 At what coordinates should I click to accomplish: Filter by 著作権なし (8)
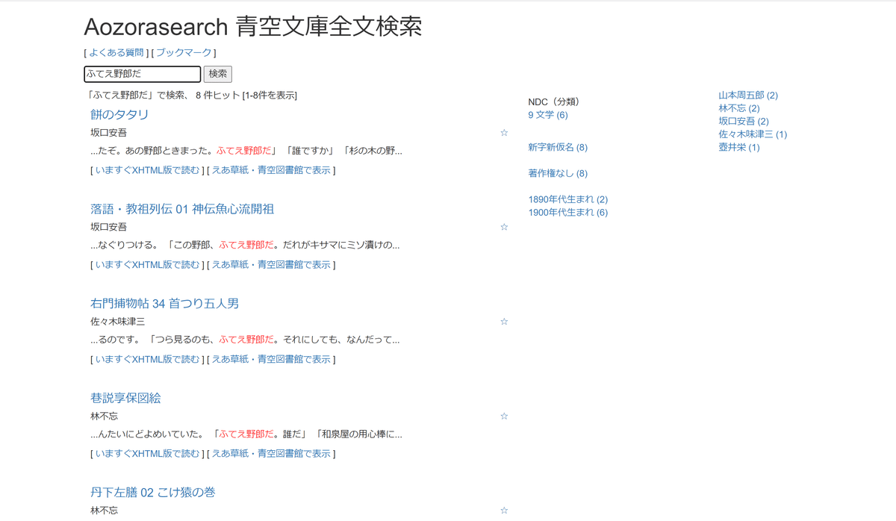coord(558,173)
